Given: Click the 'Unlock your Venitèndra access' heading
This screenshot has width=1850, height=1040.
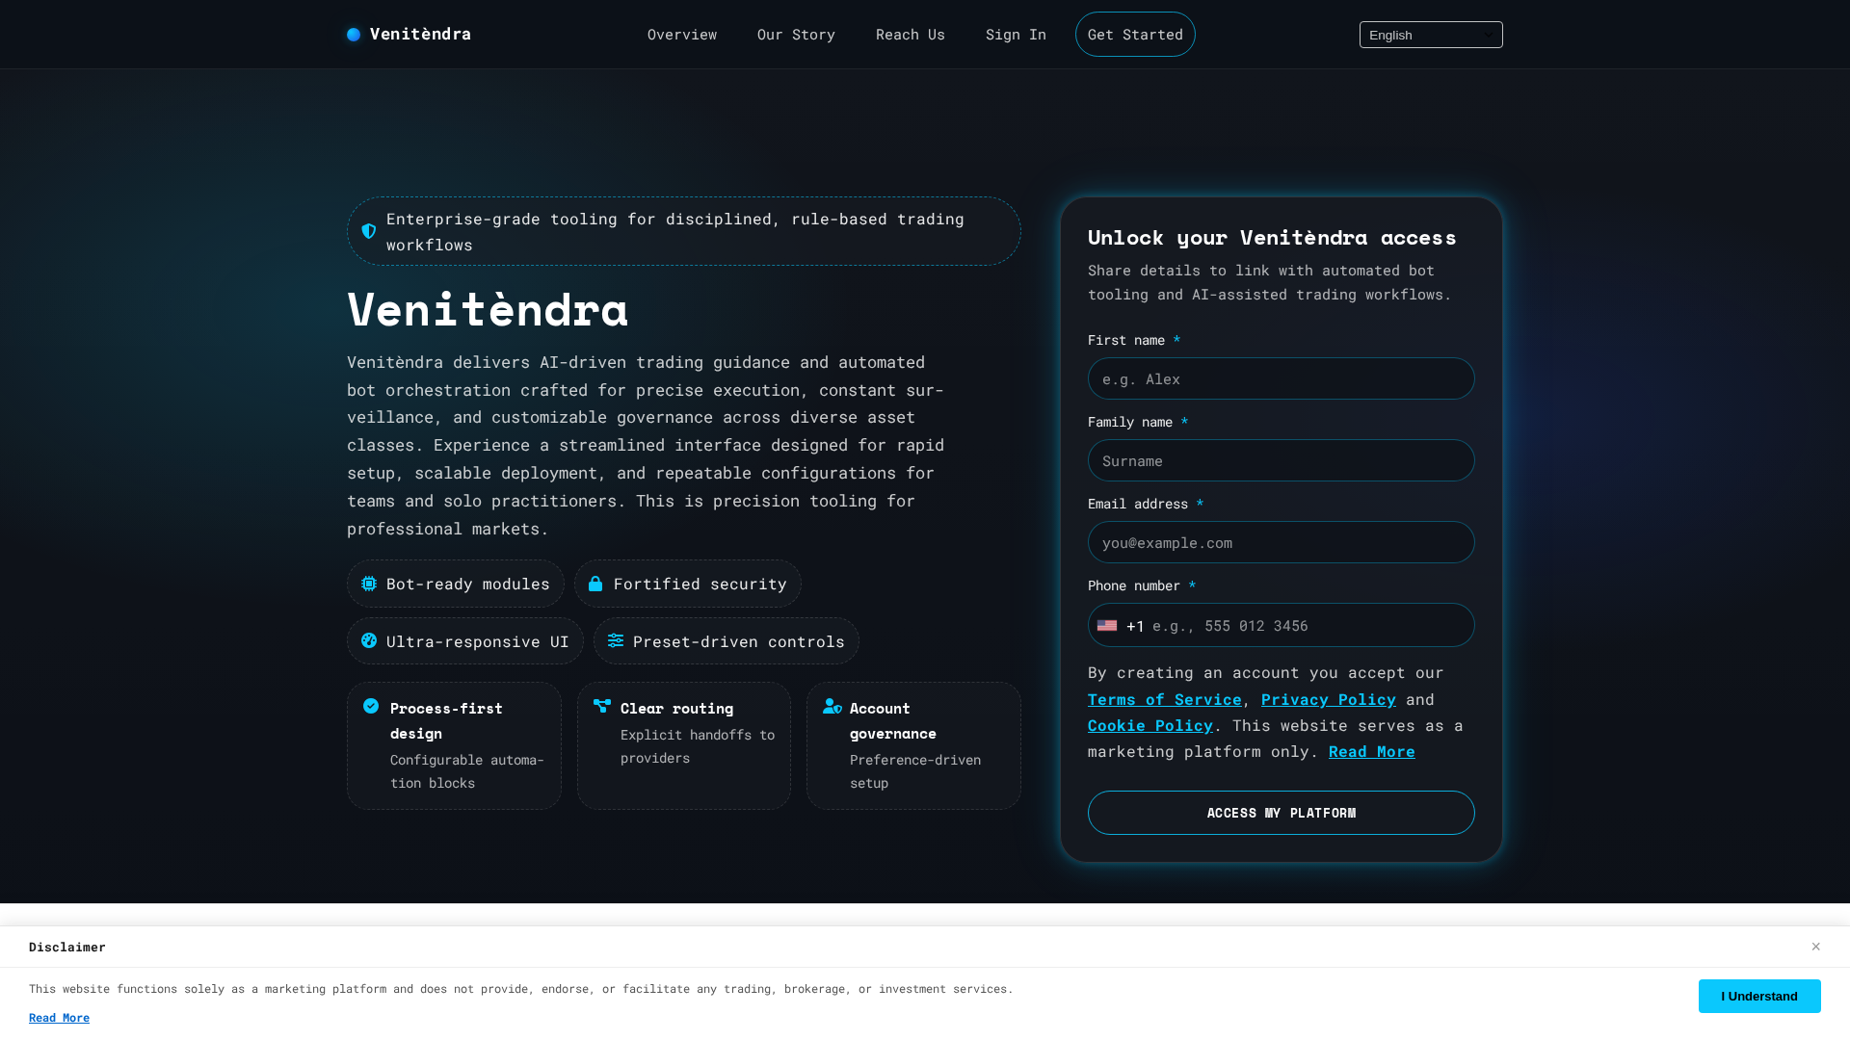Looking at the screenshot, I should [1272, 237].
